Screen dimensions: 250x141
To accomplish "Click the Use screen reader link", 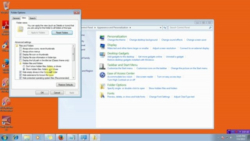I will pos(144,77).
